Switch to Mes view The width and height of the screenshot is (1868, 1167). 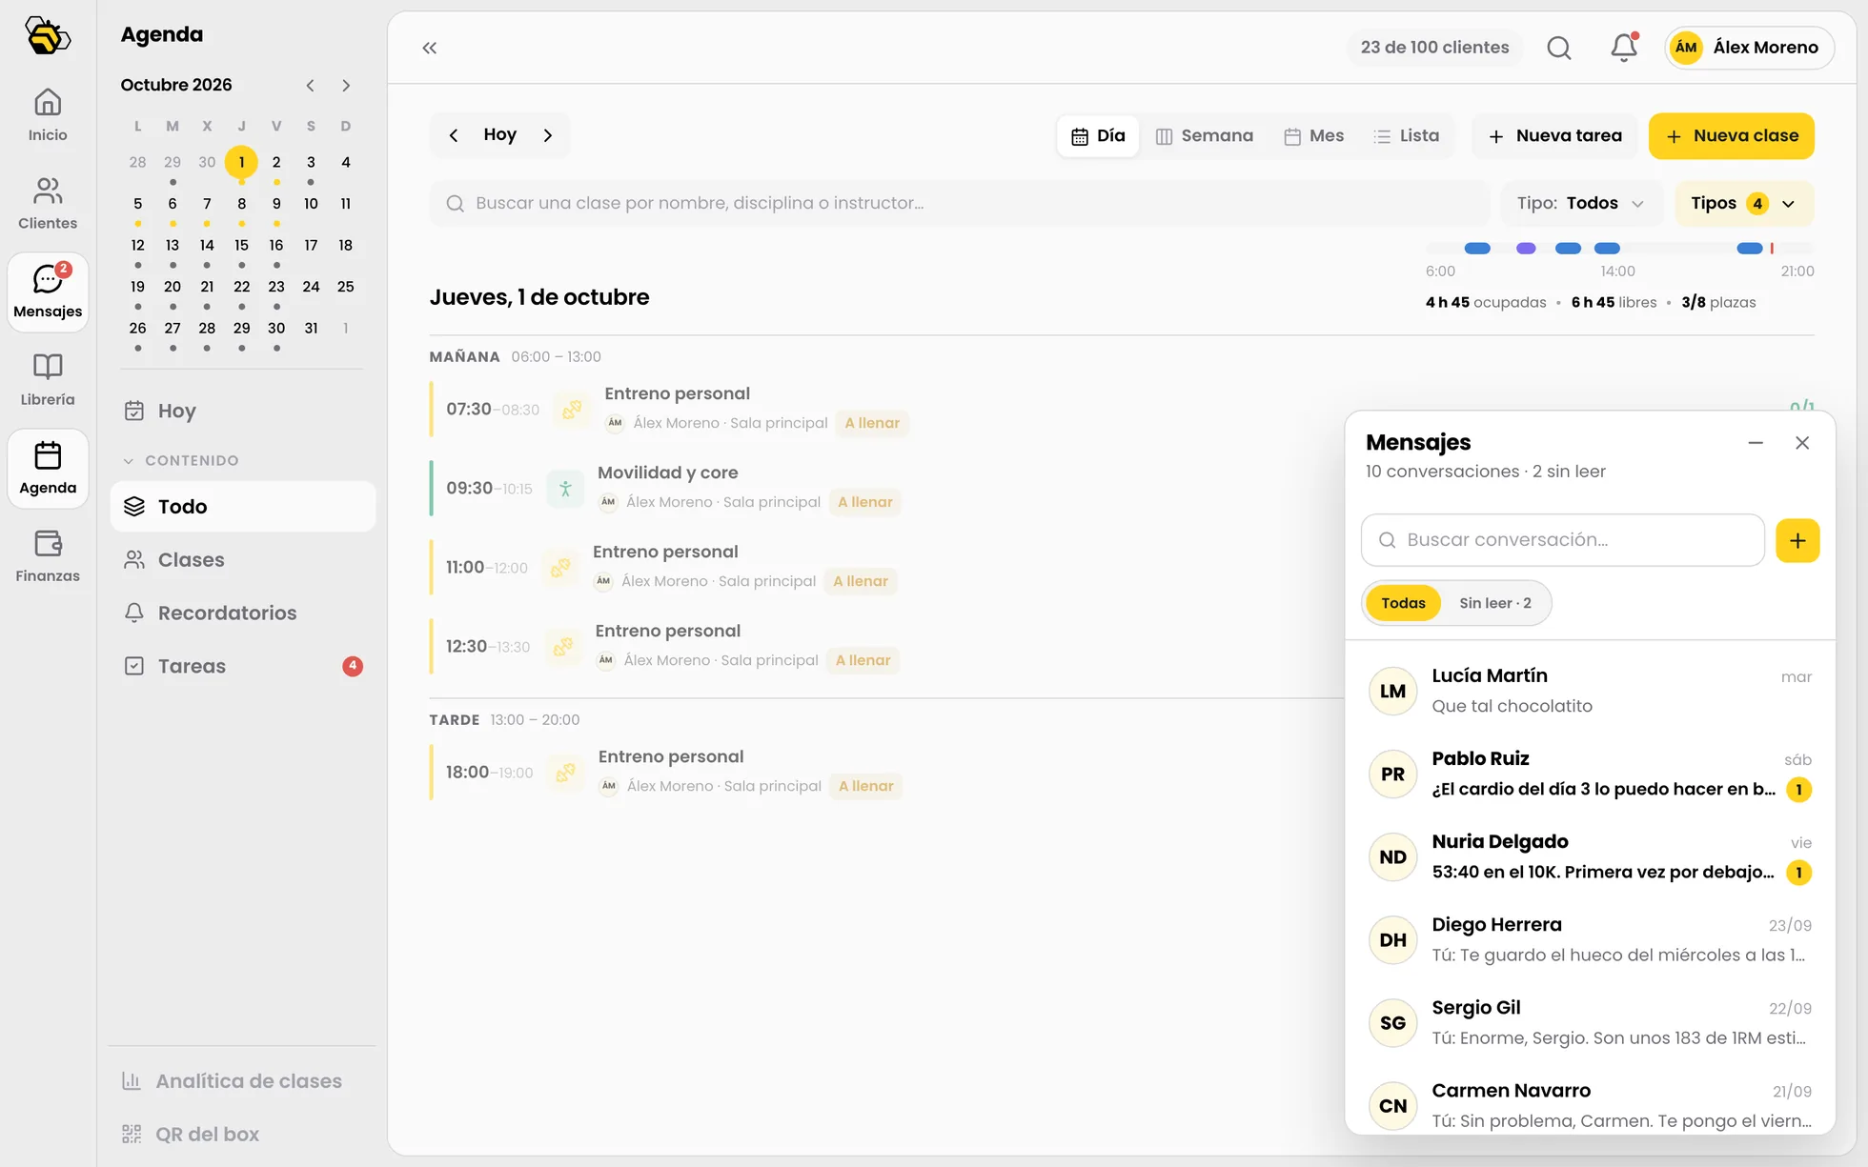(1314, 136)
